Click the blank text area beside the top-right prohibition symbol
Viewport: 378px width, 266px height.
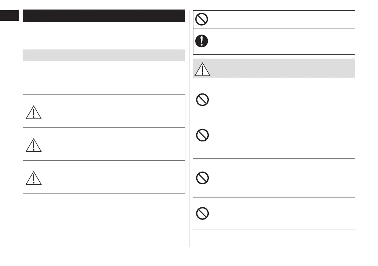click(282, 19)
